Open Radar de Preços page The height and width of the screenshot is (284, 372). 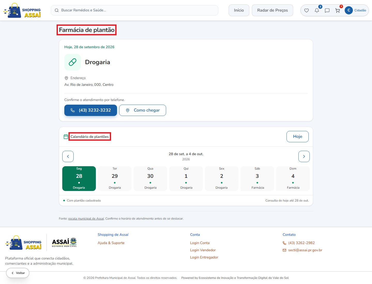click(273, 10)
